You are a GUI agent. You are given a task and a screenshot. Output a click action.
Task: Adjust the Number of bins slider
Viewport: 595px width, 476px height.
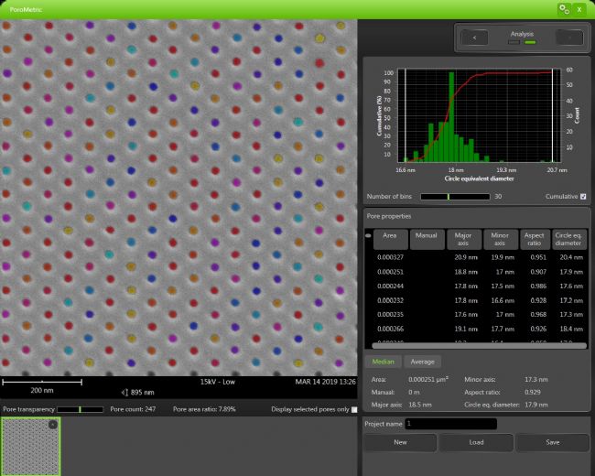click(449, 196)
